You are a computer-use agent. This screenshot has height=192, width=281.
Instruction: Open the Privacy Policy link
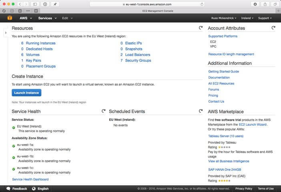click(x=243, y=188)
